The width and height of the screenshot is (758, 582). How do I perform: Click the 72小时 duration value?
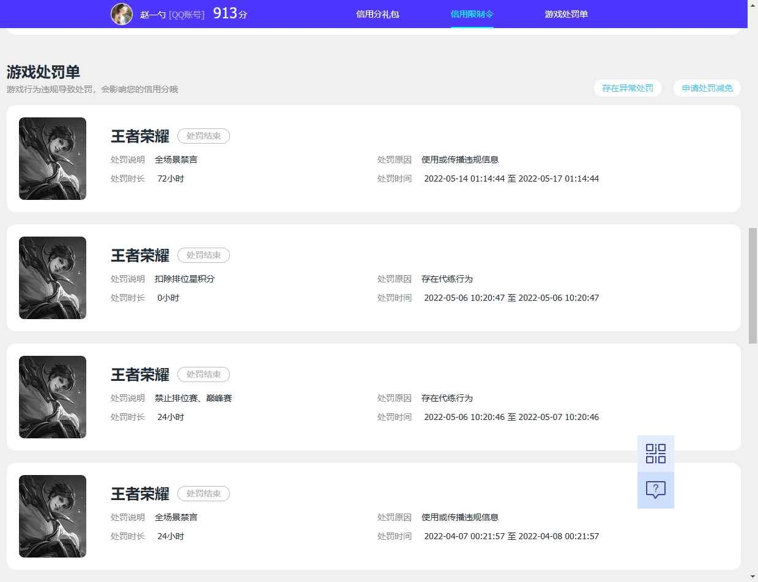(171, 179)
